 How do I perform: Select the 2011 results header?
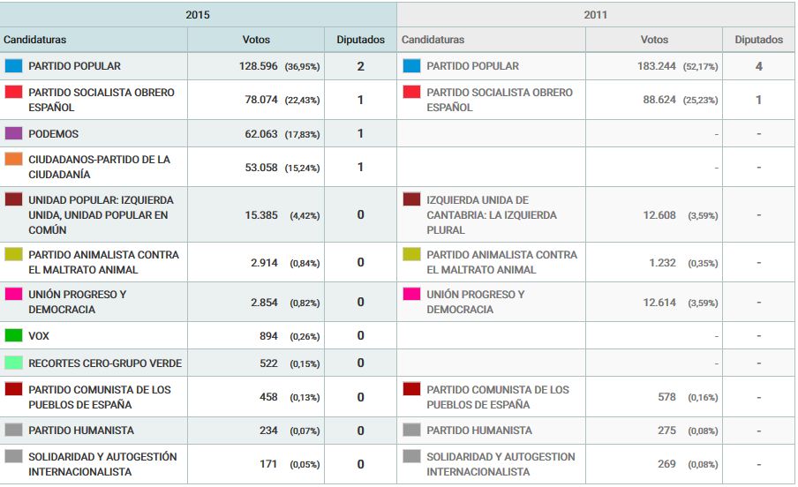coord(596,14)
